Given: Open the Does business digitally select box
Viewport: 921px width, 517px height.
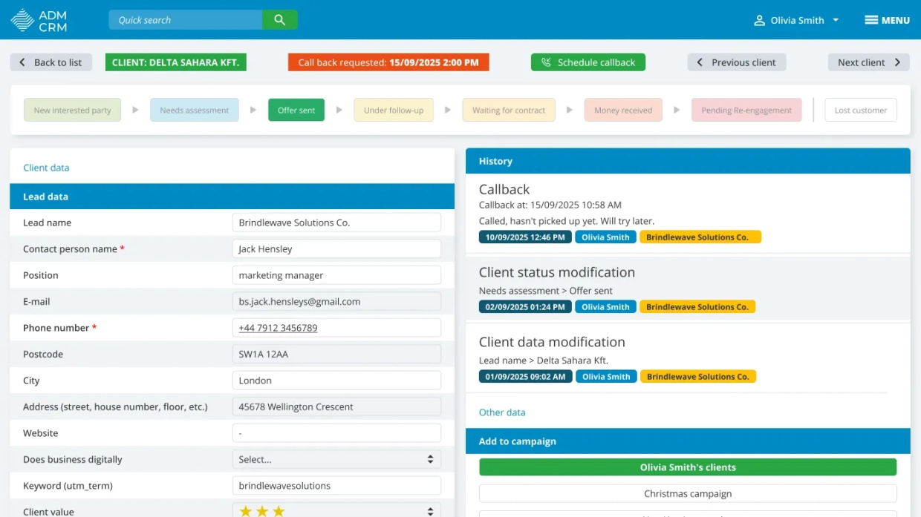Looking at the screenshot, I should point(336,459).
